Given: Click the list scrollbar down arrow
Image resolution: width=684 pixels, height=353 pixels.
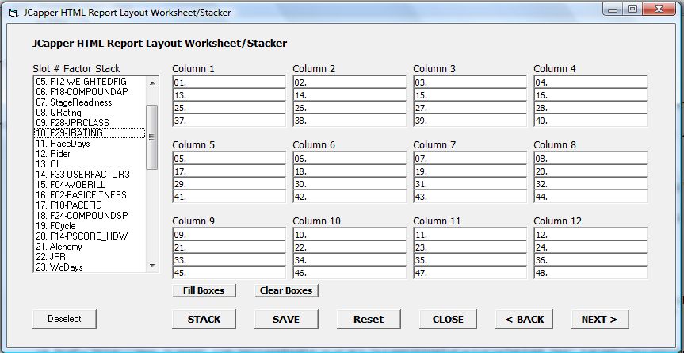Looking at the screenshot, I should coord(152,265).
